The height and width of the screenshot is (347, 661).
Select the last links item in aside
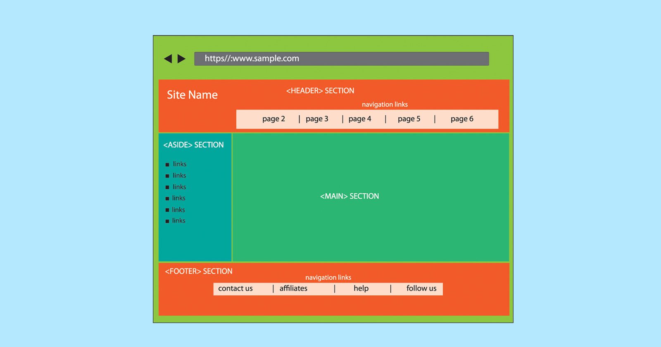[178, 221]
